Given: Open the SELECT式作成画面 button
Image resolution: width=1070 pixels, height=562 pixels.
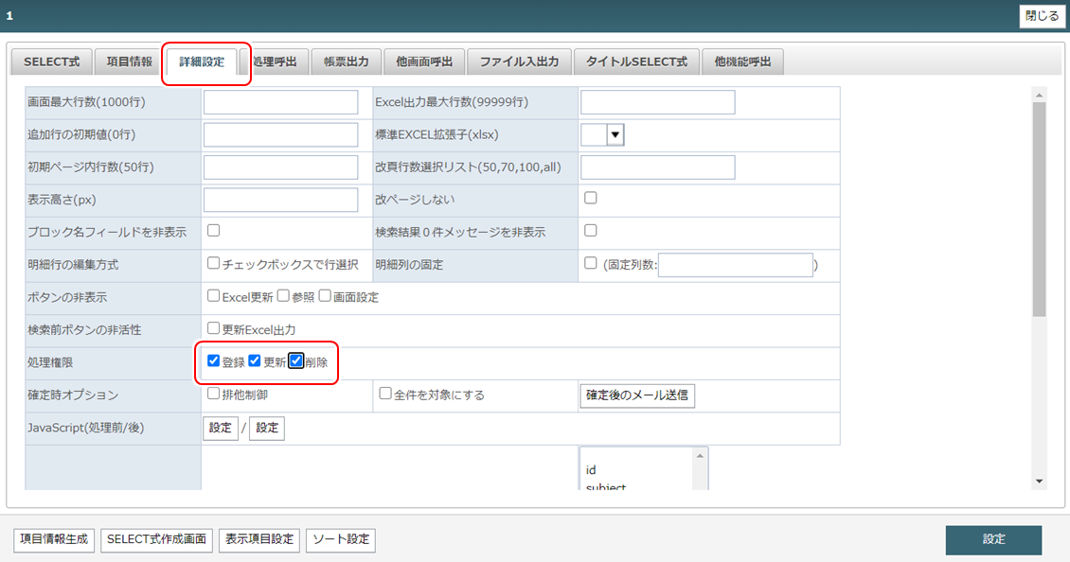Looking at the screenshot, I should [x=157, y=540].
